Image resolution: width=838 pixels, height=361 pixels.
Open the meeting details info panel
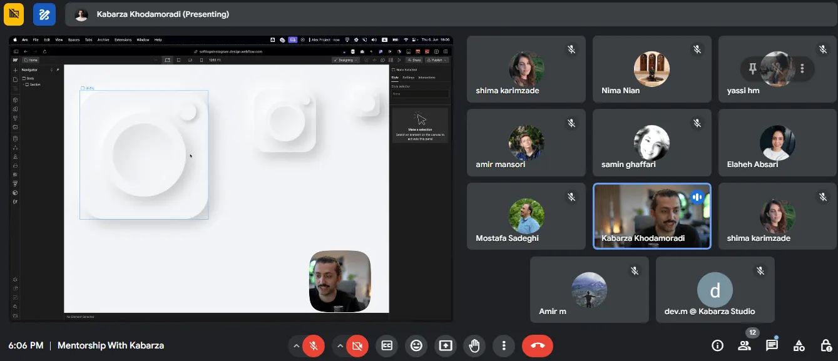pyautogui.click(x=718, y=345)
